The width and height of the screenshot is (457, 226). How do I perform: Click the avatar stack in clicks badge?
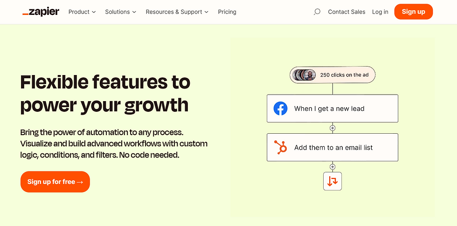[x=305, y=75]
